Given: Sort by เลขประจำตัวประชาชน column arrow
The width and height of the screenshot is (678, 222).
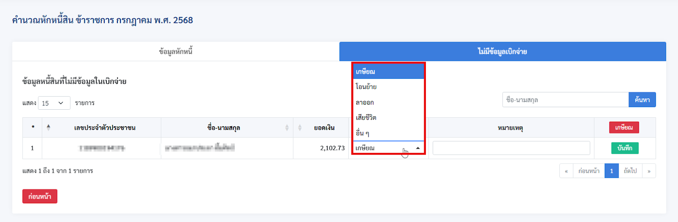Looking at the screenshot, I should (48, 128).
